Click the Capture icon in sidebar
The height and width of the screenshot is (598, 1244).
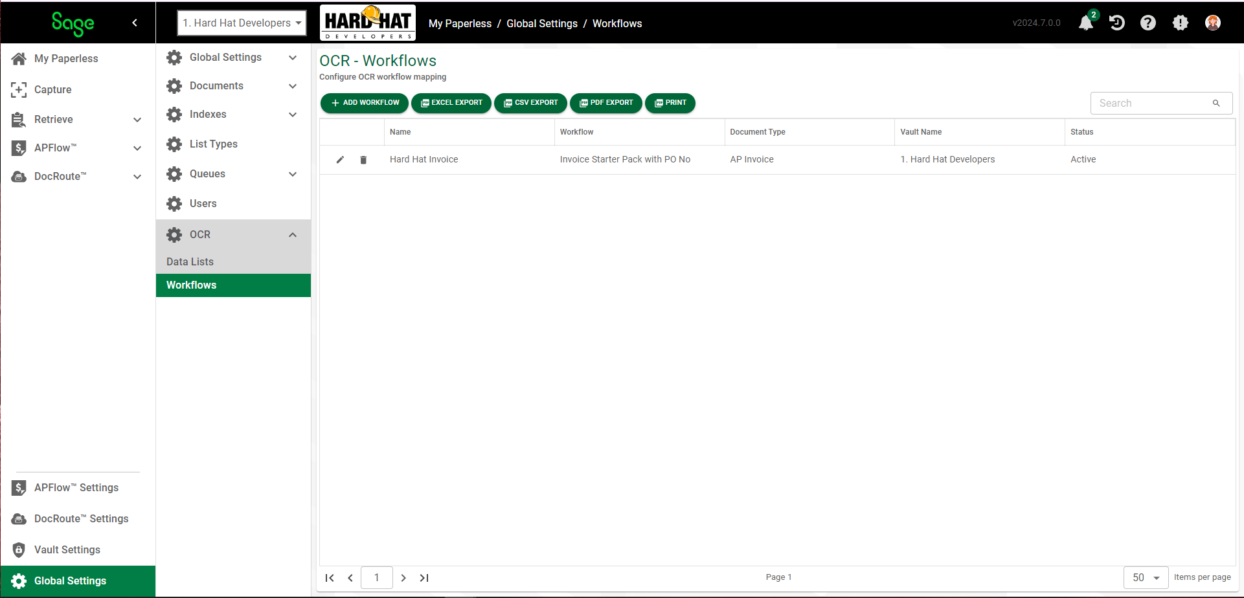coord(19,90)
